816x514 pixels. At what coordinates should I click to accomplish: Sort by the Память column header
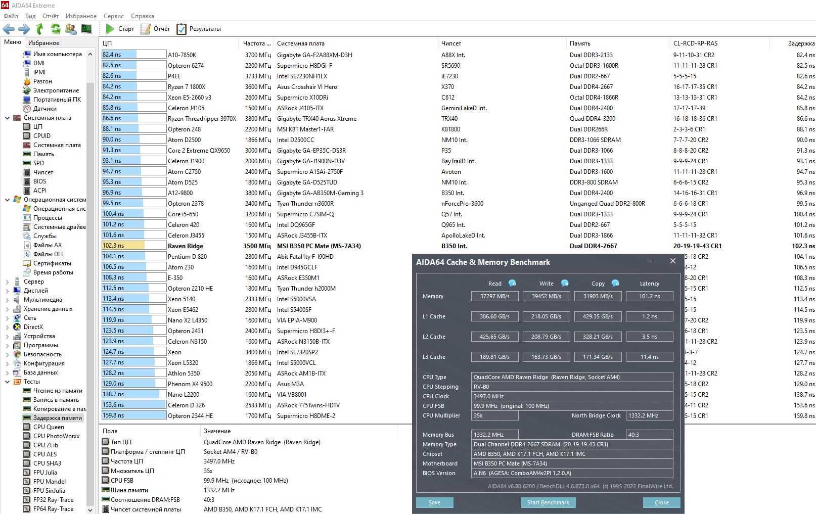click(618, 43)
